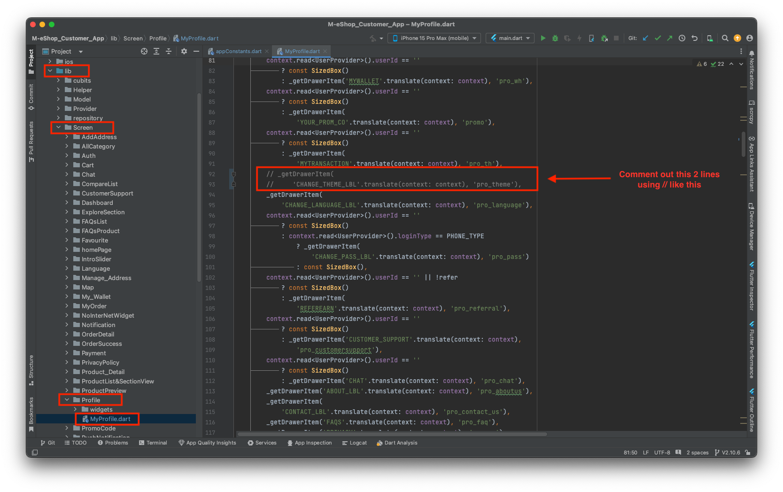The image size is (783, 492).
Task: Click the Stop run icon
Action: (616, 38)
